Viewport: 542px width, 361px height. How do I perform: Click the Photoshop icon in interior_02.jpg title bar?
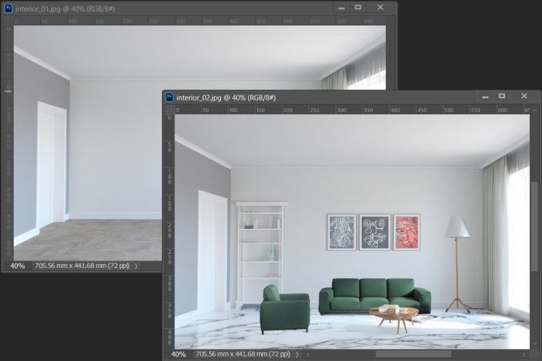(x=169, y=98)
